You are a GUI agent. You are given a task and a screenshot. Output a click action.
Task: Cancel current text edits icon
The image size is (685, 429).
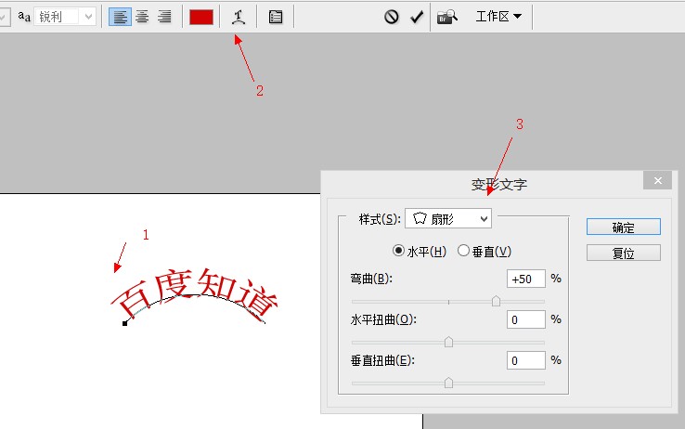pos(392,17)
